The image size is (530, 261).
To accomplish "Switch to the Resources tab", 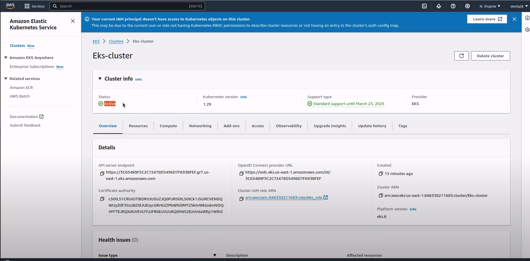I will pyautogui.click(x=138, y=126).
